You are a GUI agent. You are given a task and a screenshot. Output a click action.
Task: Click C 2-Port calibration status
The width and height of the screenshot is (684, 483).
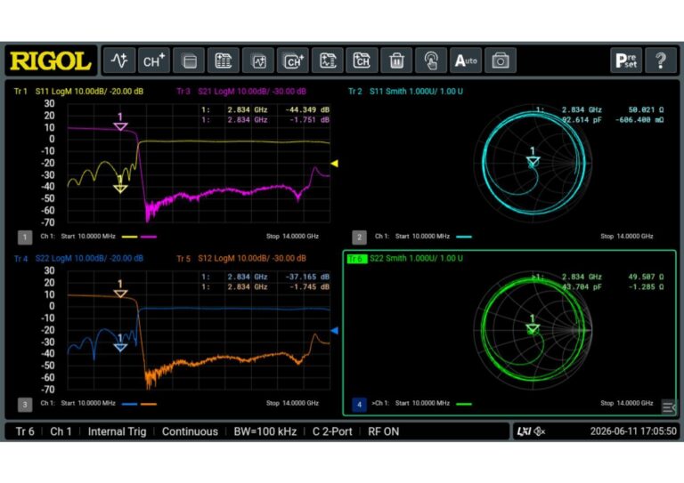332,431
